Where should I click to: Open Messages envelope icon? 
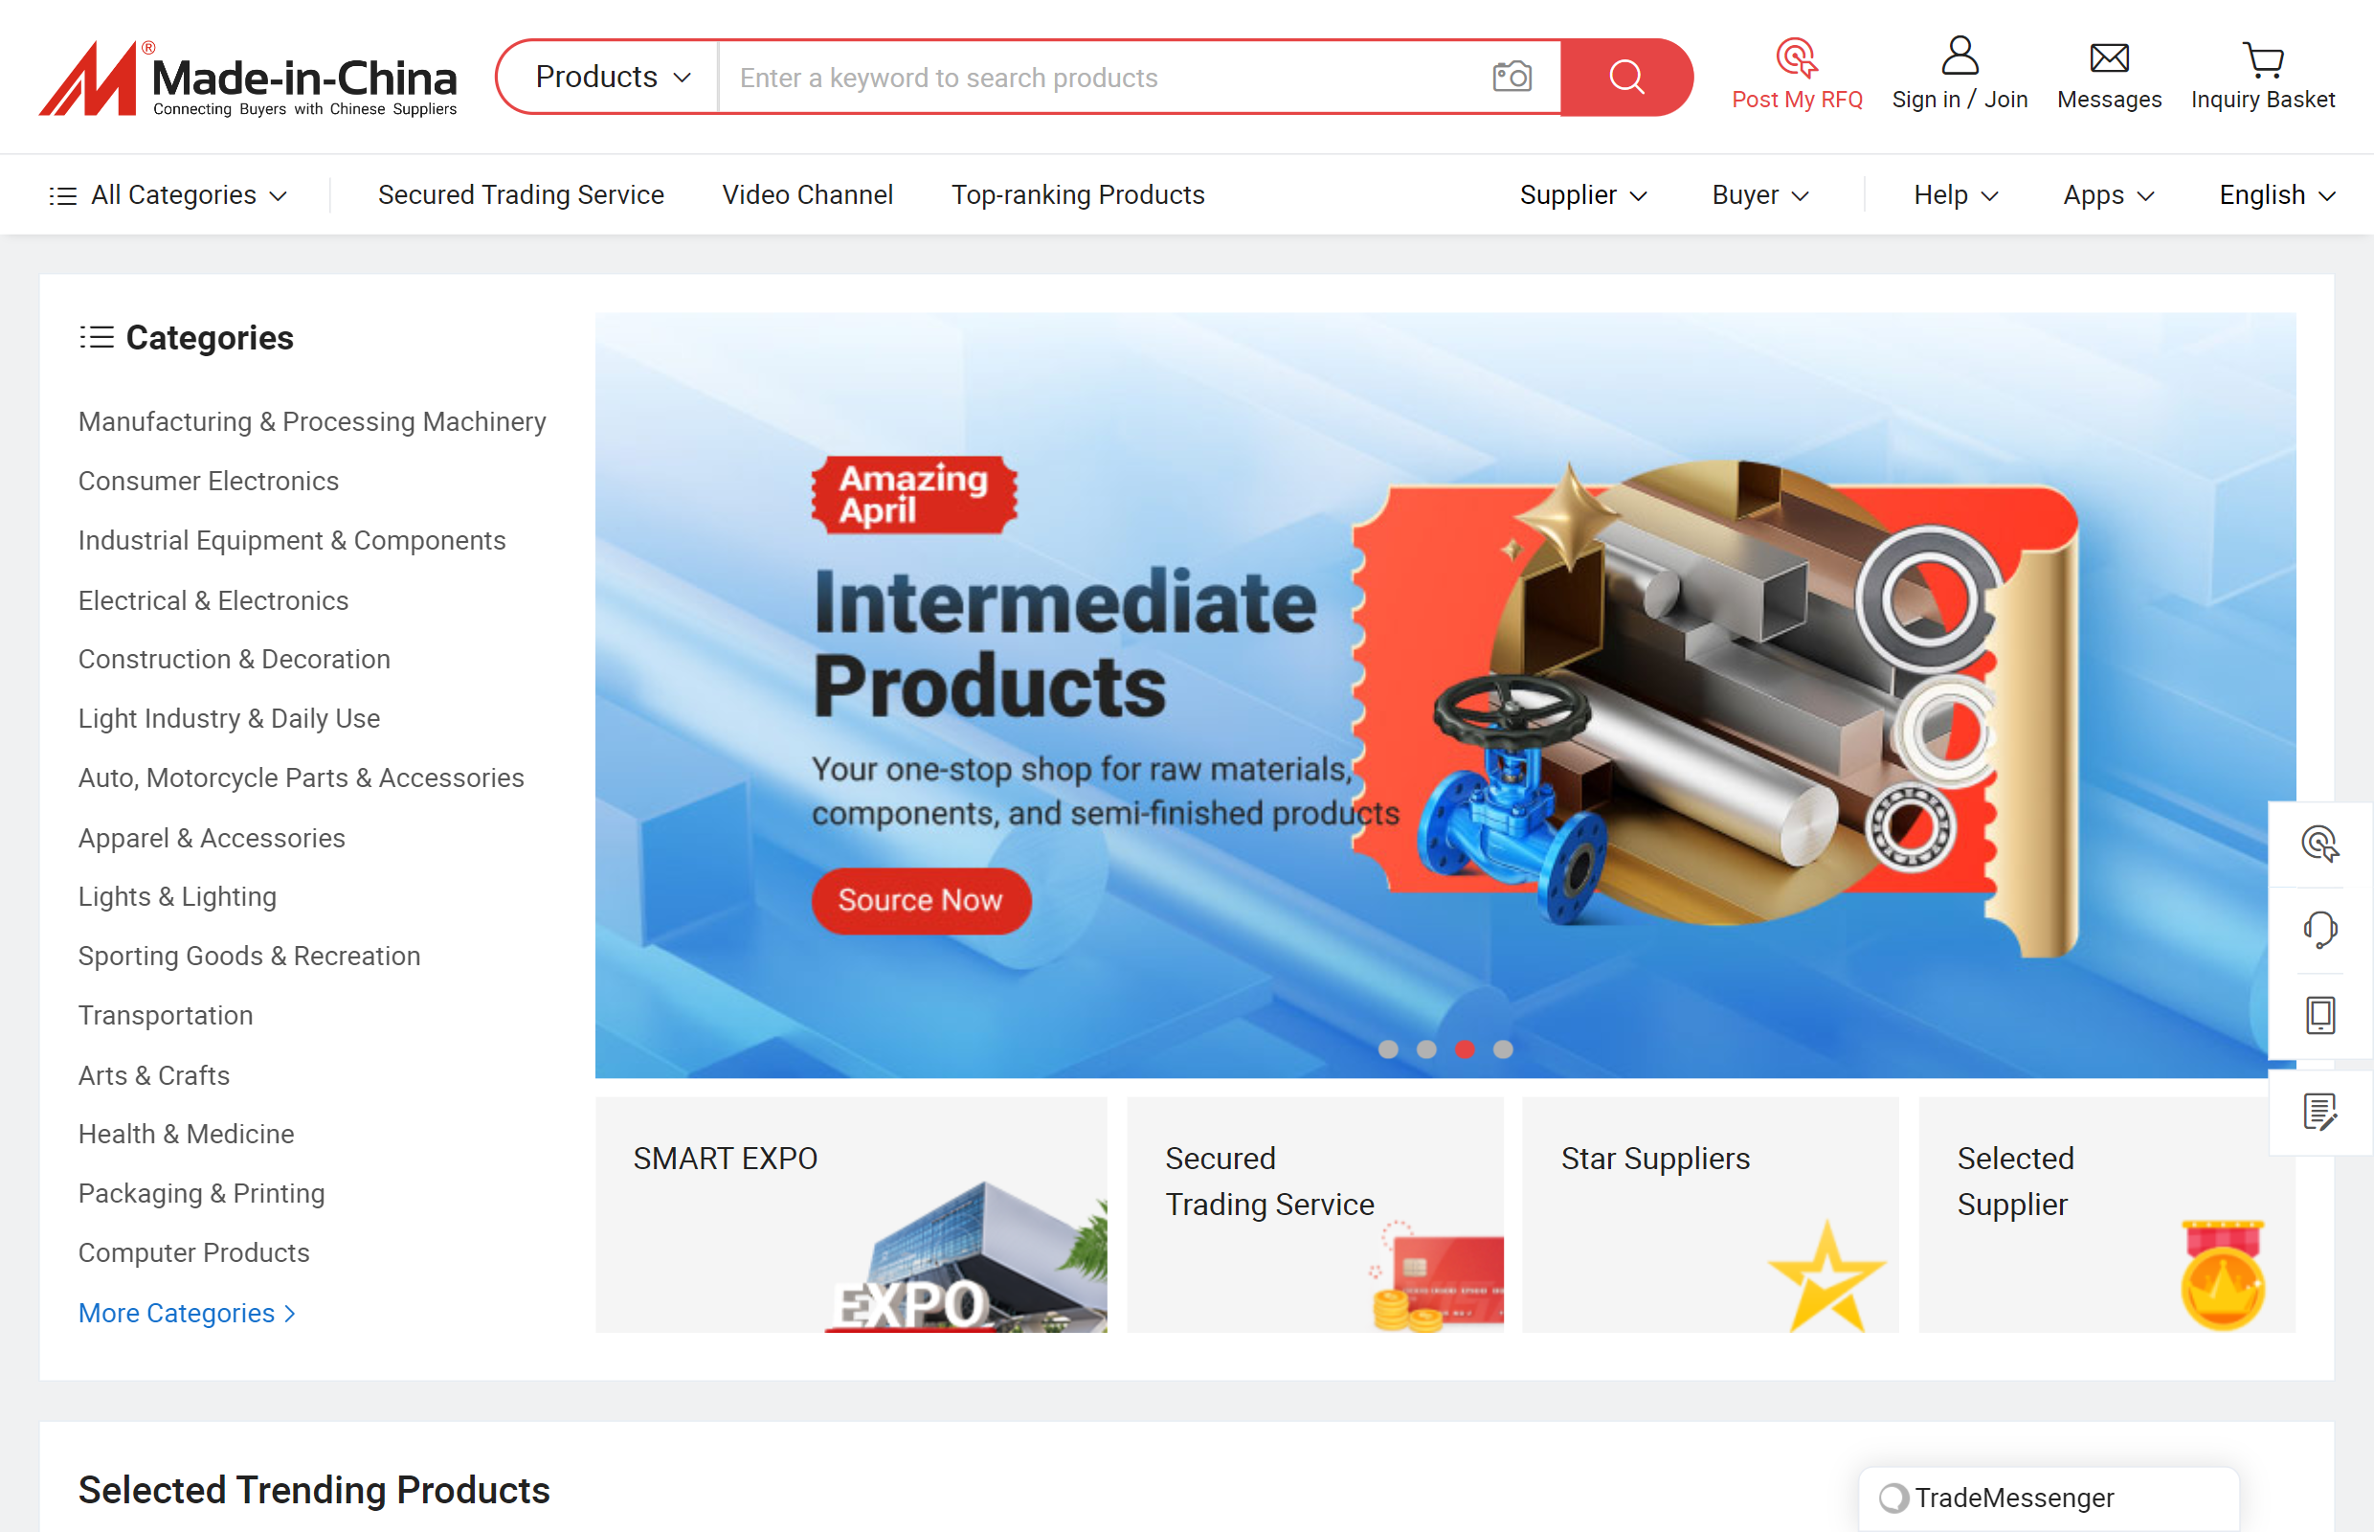[2109, 57]
